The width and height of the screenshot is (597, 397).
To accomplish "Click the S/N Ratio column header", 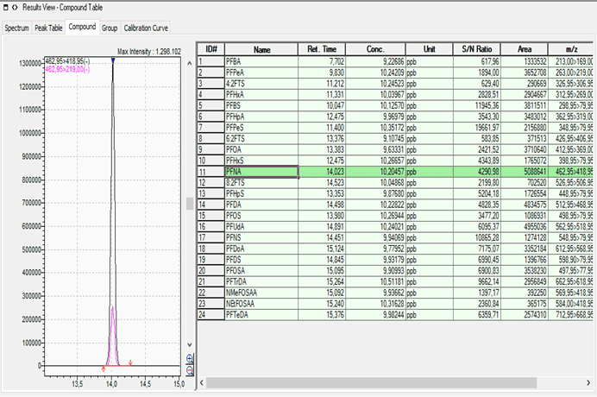I will point(477,49).
